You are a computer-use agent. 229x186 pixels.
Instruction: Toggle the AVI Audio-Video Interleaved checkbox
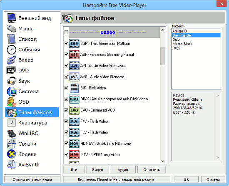click(66, 66)
